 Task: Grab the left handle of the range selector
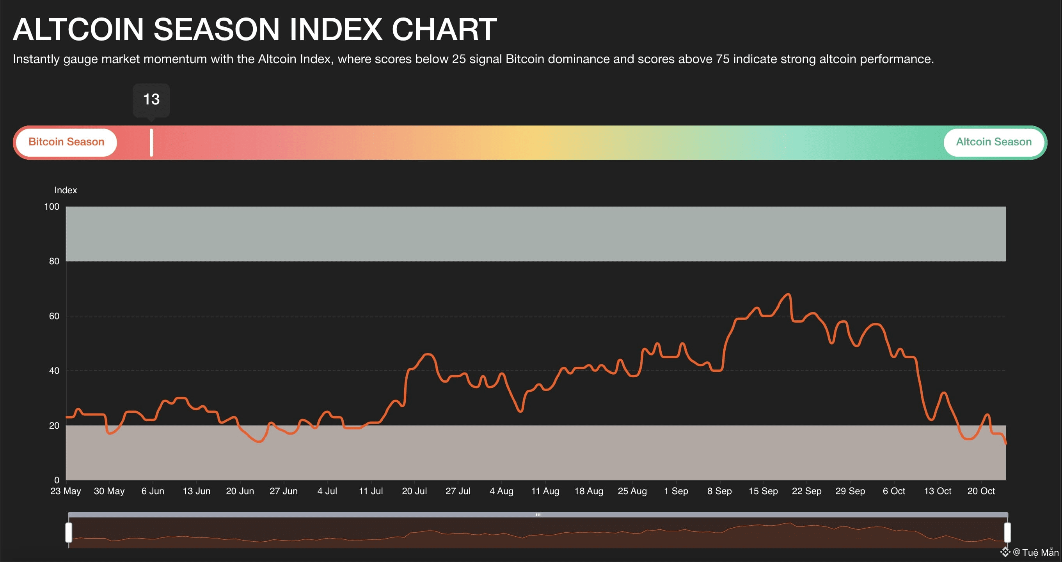pos(69,532)
